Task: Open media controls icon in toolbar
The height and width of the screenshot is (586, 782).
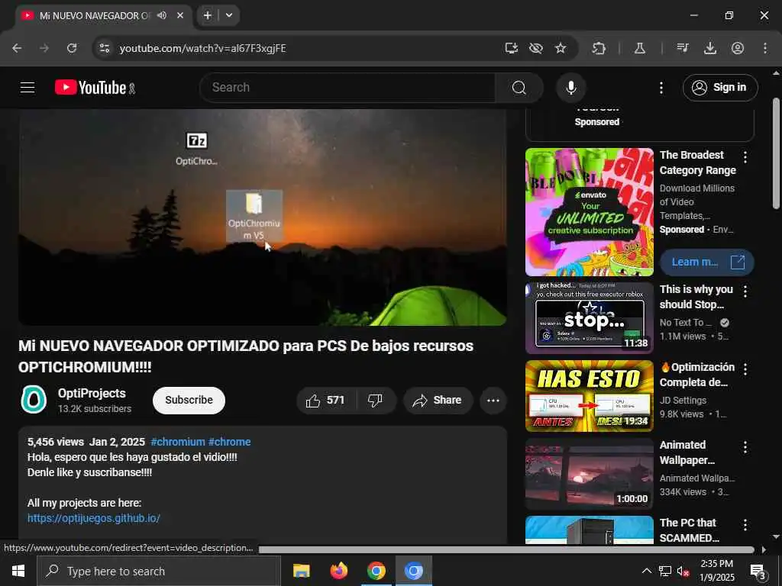Action: point(683,48)
